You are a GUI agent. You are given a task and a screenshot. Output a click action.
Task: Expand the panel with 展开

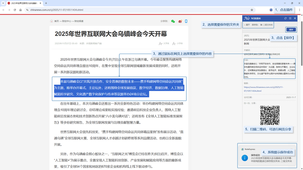coord(247,25)
